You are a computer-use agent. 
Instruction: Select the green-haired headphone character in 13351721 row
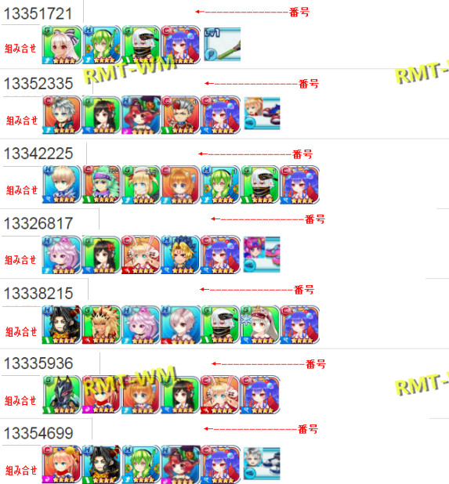pos(102,45)
